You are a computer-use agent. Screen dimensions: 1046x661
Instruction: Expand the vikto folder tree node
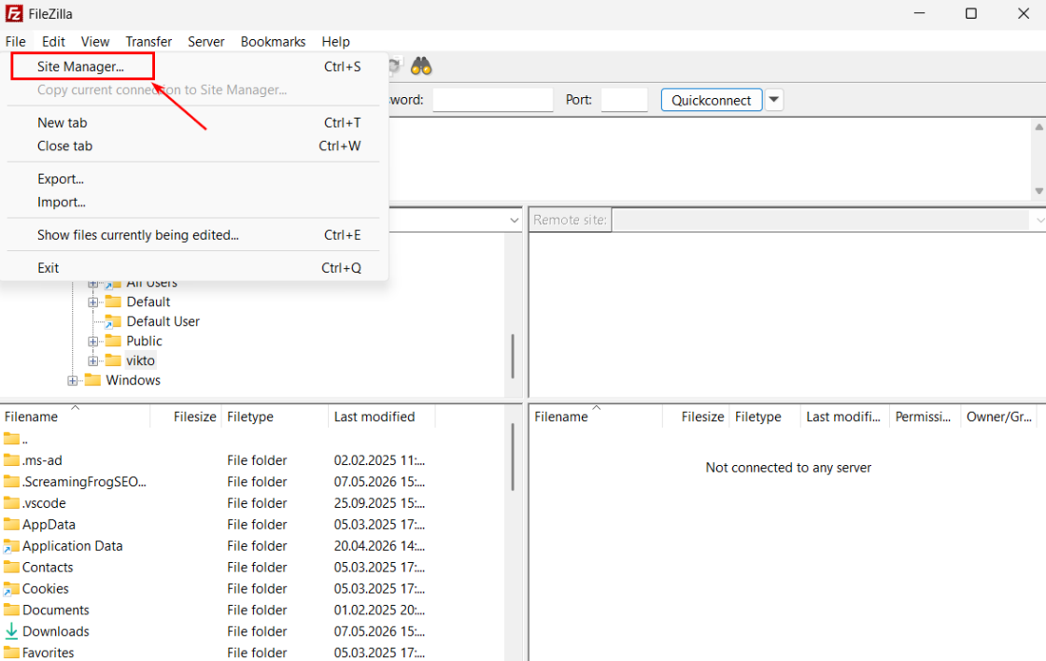coord(92,361)
